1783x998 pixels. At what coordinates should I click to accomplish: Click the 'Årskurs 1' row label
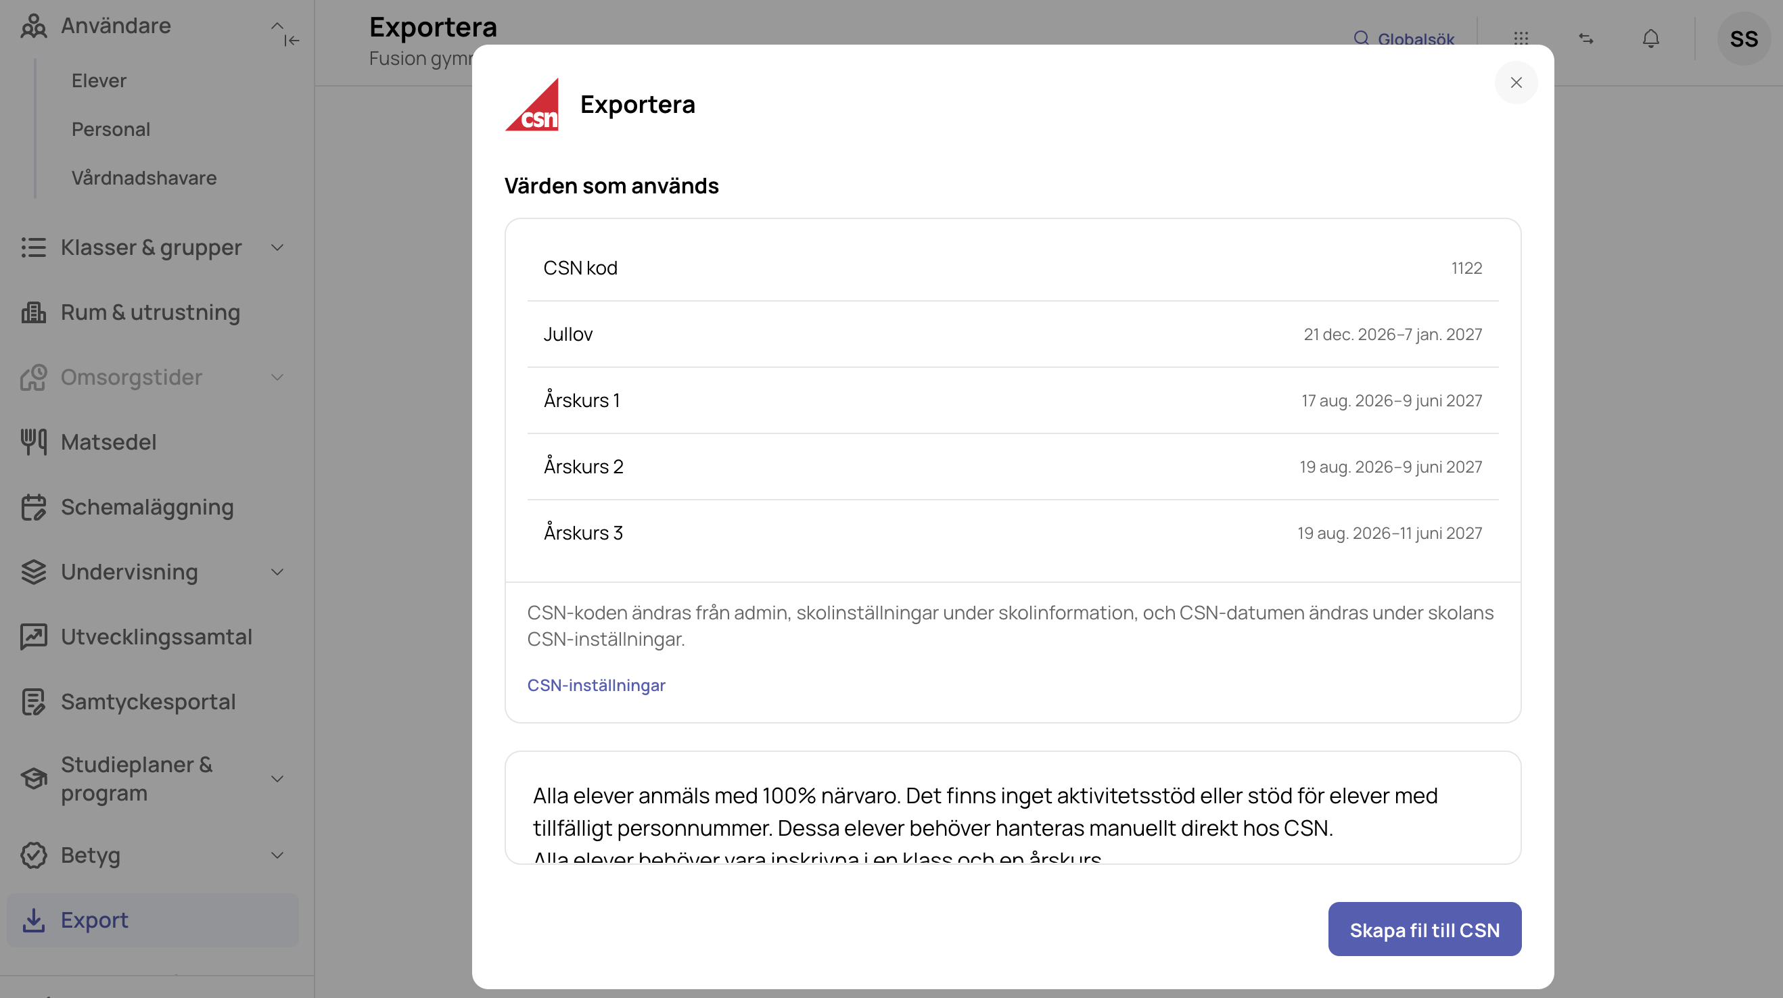(x=582, y=401)
